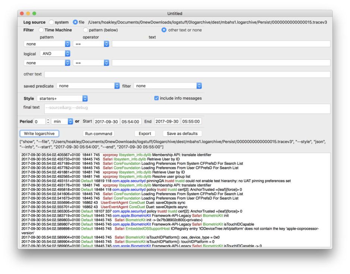Open the period unit min dropdown
Viewport: 350px width, 274px height.
click(62, 122)
